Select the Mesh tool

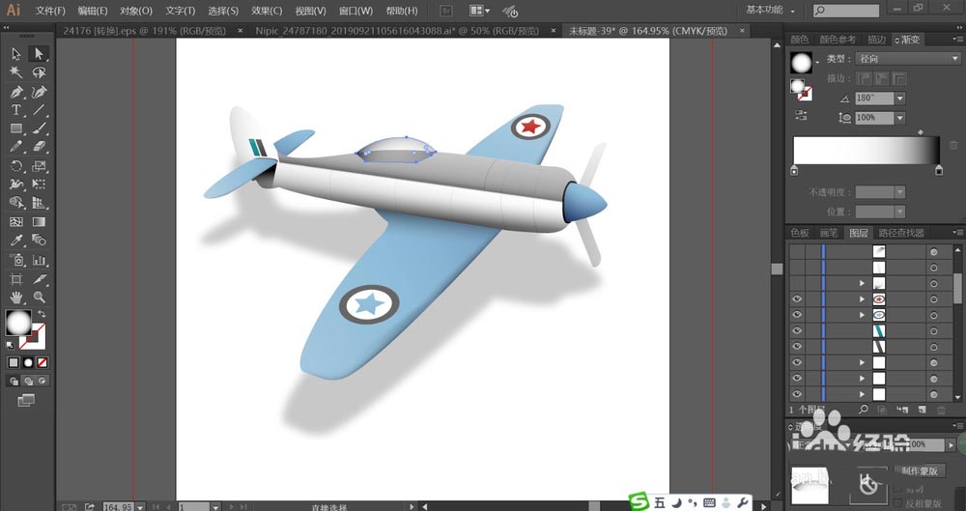(16, 222)
